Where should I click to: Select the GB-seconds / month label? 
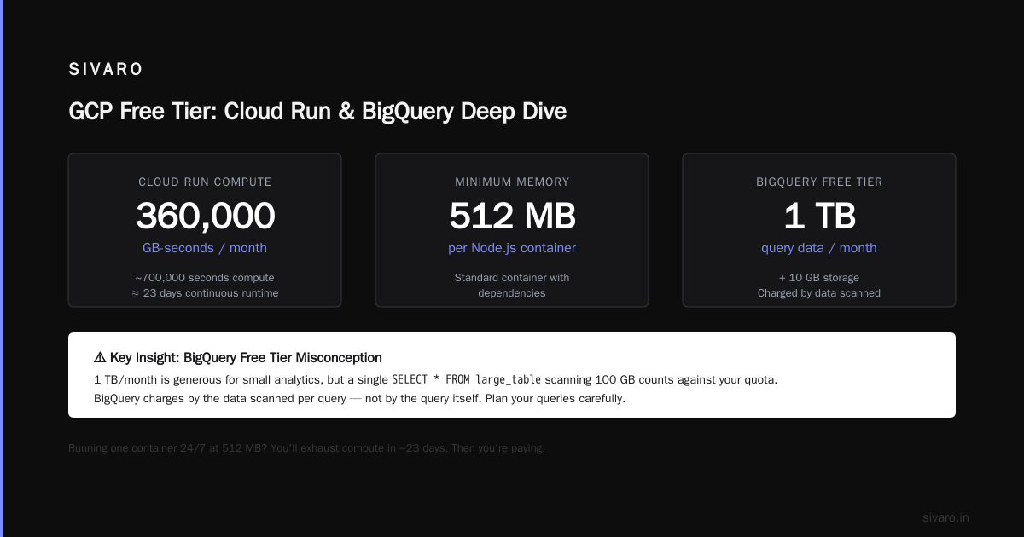click(x=205, y=248)
